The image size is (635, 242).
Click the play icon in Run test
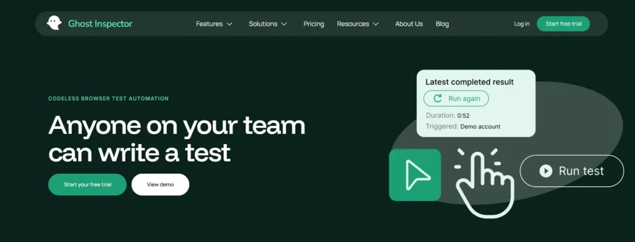point(546,171)
